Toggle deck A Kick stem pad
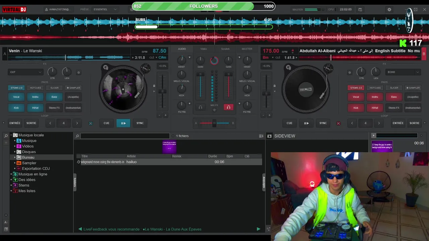This screenshot has height=241, width=429. 16,108
